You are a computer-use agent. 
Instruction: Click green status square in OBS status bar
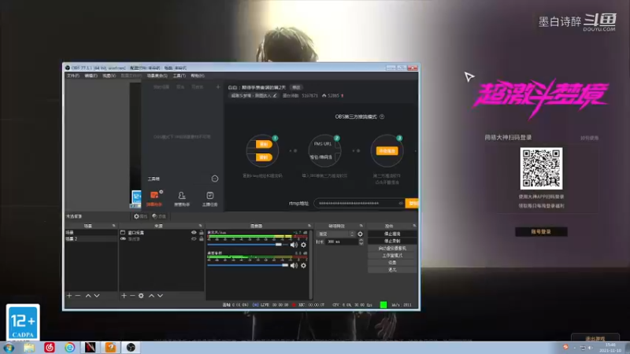pyautogui.click(x=384, y=304)
